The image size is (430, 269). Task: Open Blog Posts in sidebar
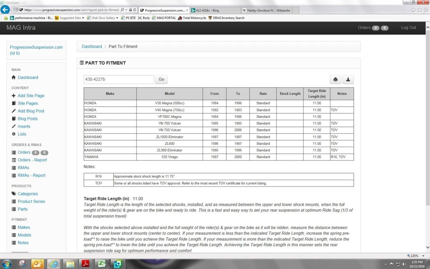pyautogui.click(x=28, y=118)
